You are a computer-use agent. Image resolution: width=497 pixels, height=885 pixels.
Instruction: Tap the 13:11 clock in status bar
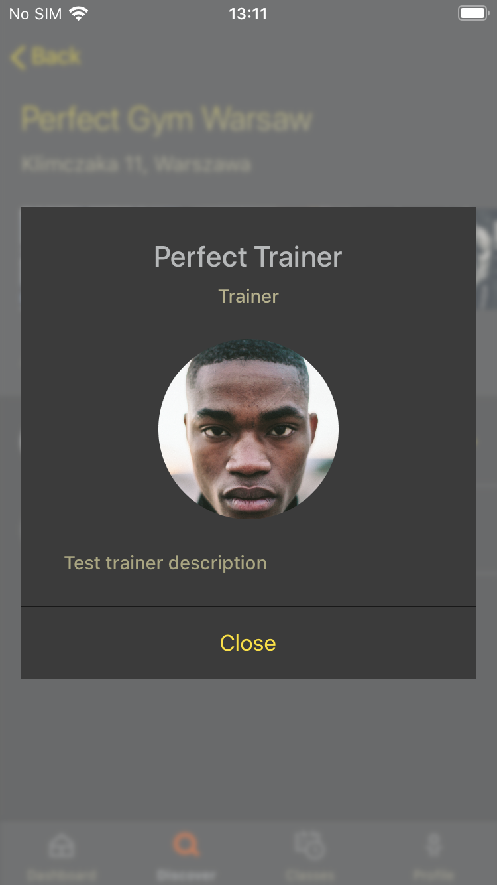coord(248,13)
